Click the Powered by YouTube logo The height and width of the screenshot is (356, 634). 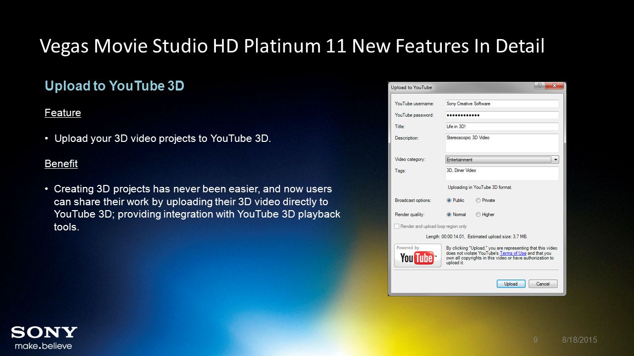(x=418, y=256)
